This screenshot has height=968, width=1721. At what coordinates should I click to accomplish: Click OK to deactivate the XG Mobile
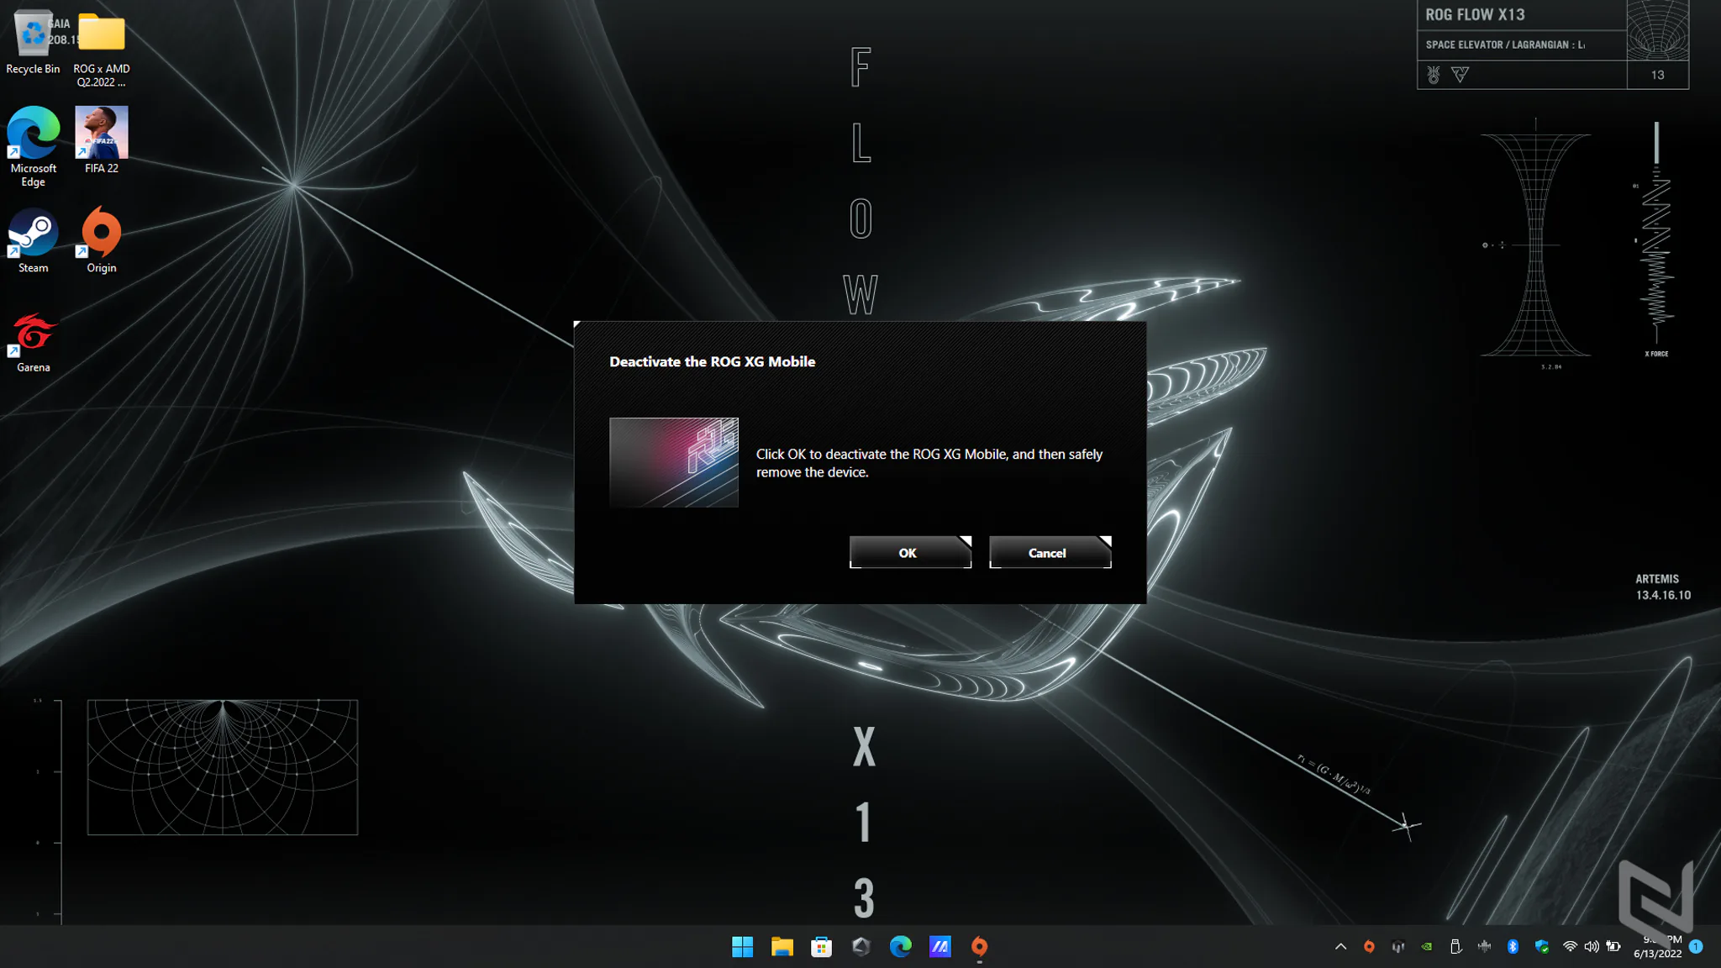910,552
